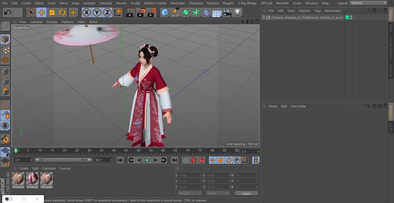Activate the Rotate tool
The image size is (394, 203).
coord(62,12)
